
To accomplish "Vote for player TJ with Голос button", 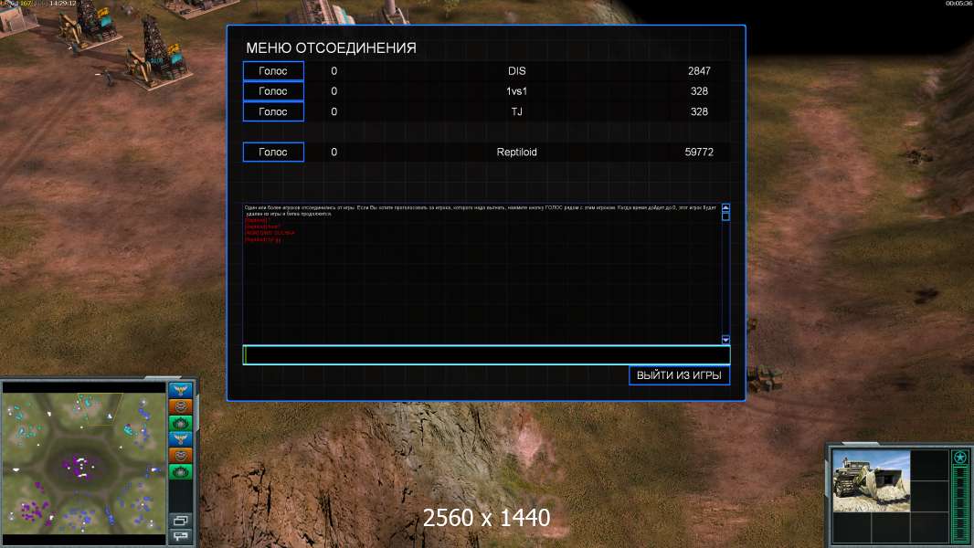I will [x=273, y=111].
